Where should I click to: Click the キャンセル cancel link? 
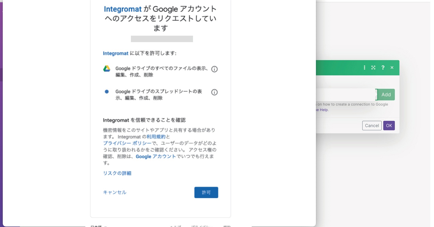(x=115, y=192)
